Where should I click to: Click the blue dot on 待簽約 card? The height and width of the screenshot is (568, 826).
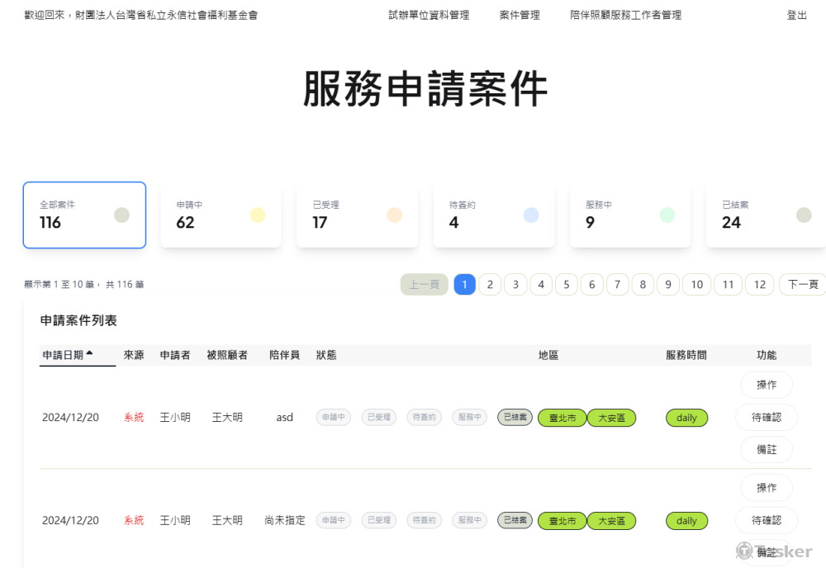(x=531, y=215)
